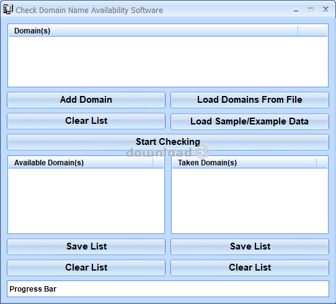Select the Taken Domain(s) column header
The height and width of the screenshot is (304, 336).
(244, 162)
